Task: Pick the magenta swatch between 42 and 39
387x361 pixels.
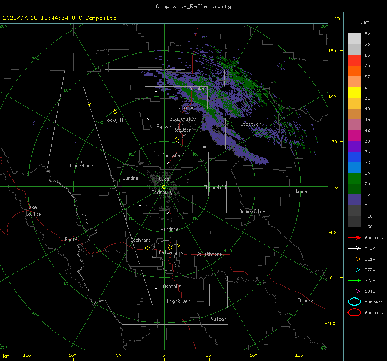Action: click(354, 136)
